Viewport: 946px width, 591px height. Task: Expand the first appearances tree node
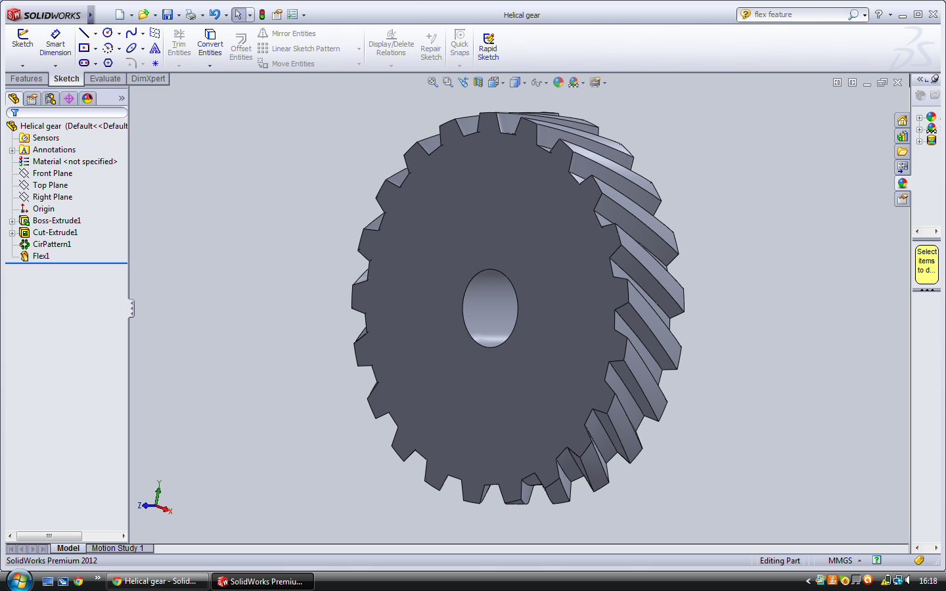tap(920, 118)
